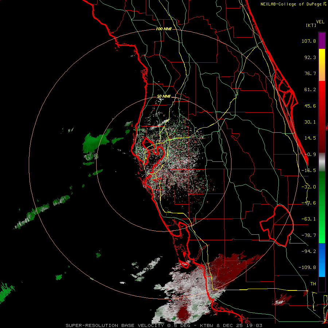The height and width of the screenshot is (328, 328).
Task: Click the TH legend label
Action: pyautogui.click(x=313, y=284)
